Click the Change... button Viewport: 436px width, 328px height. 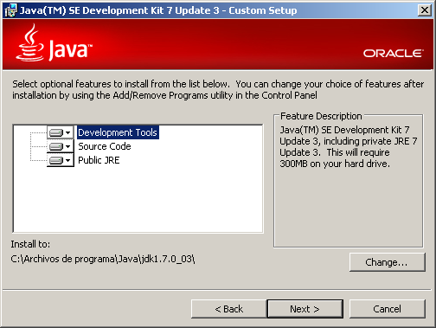(388, 262)
